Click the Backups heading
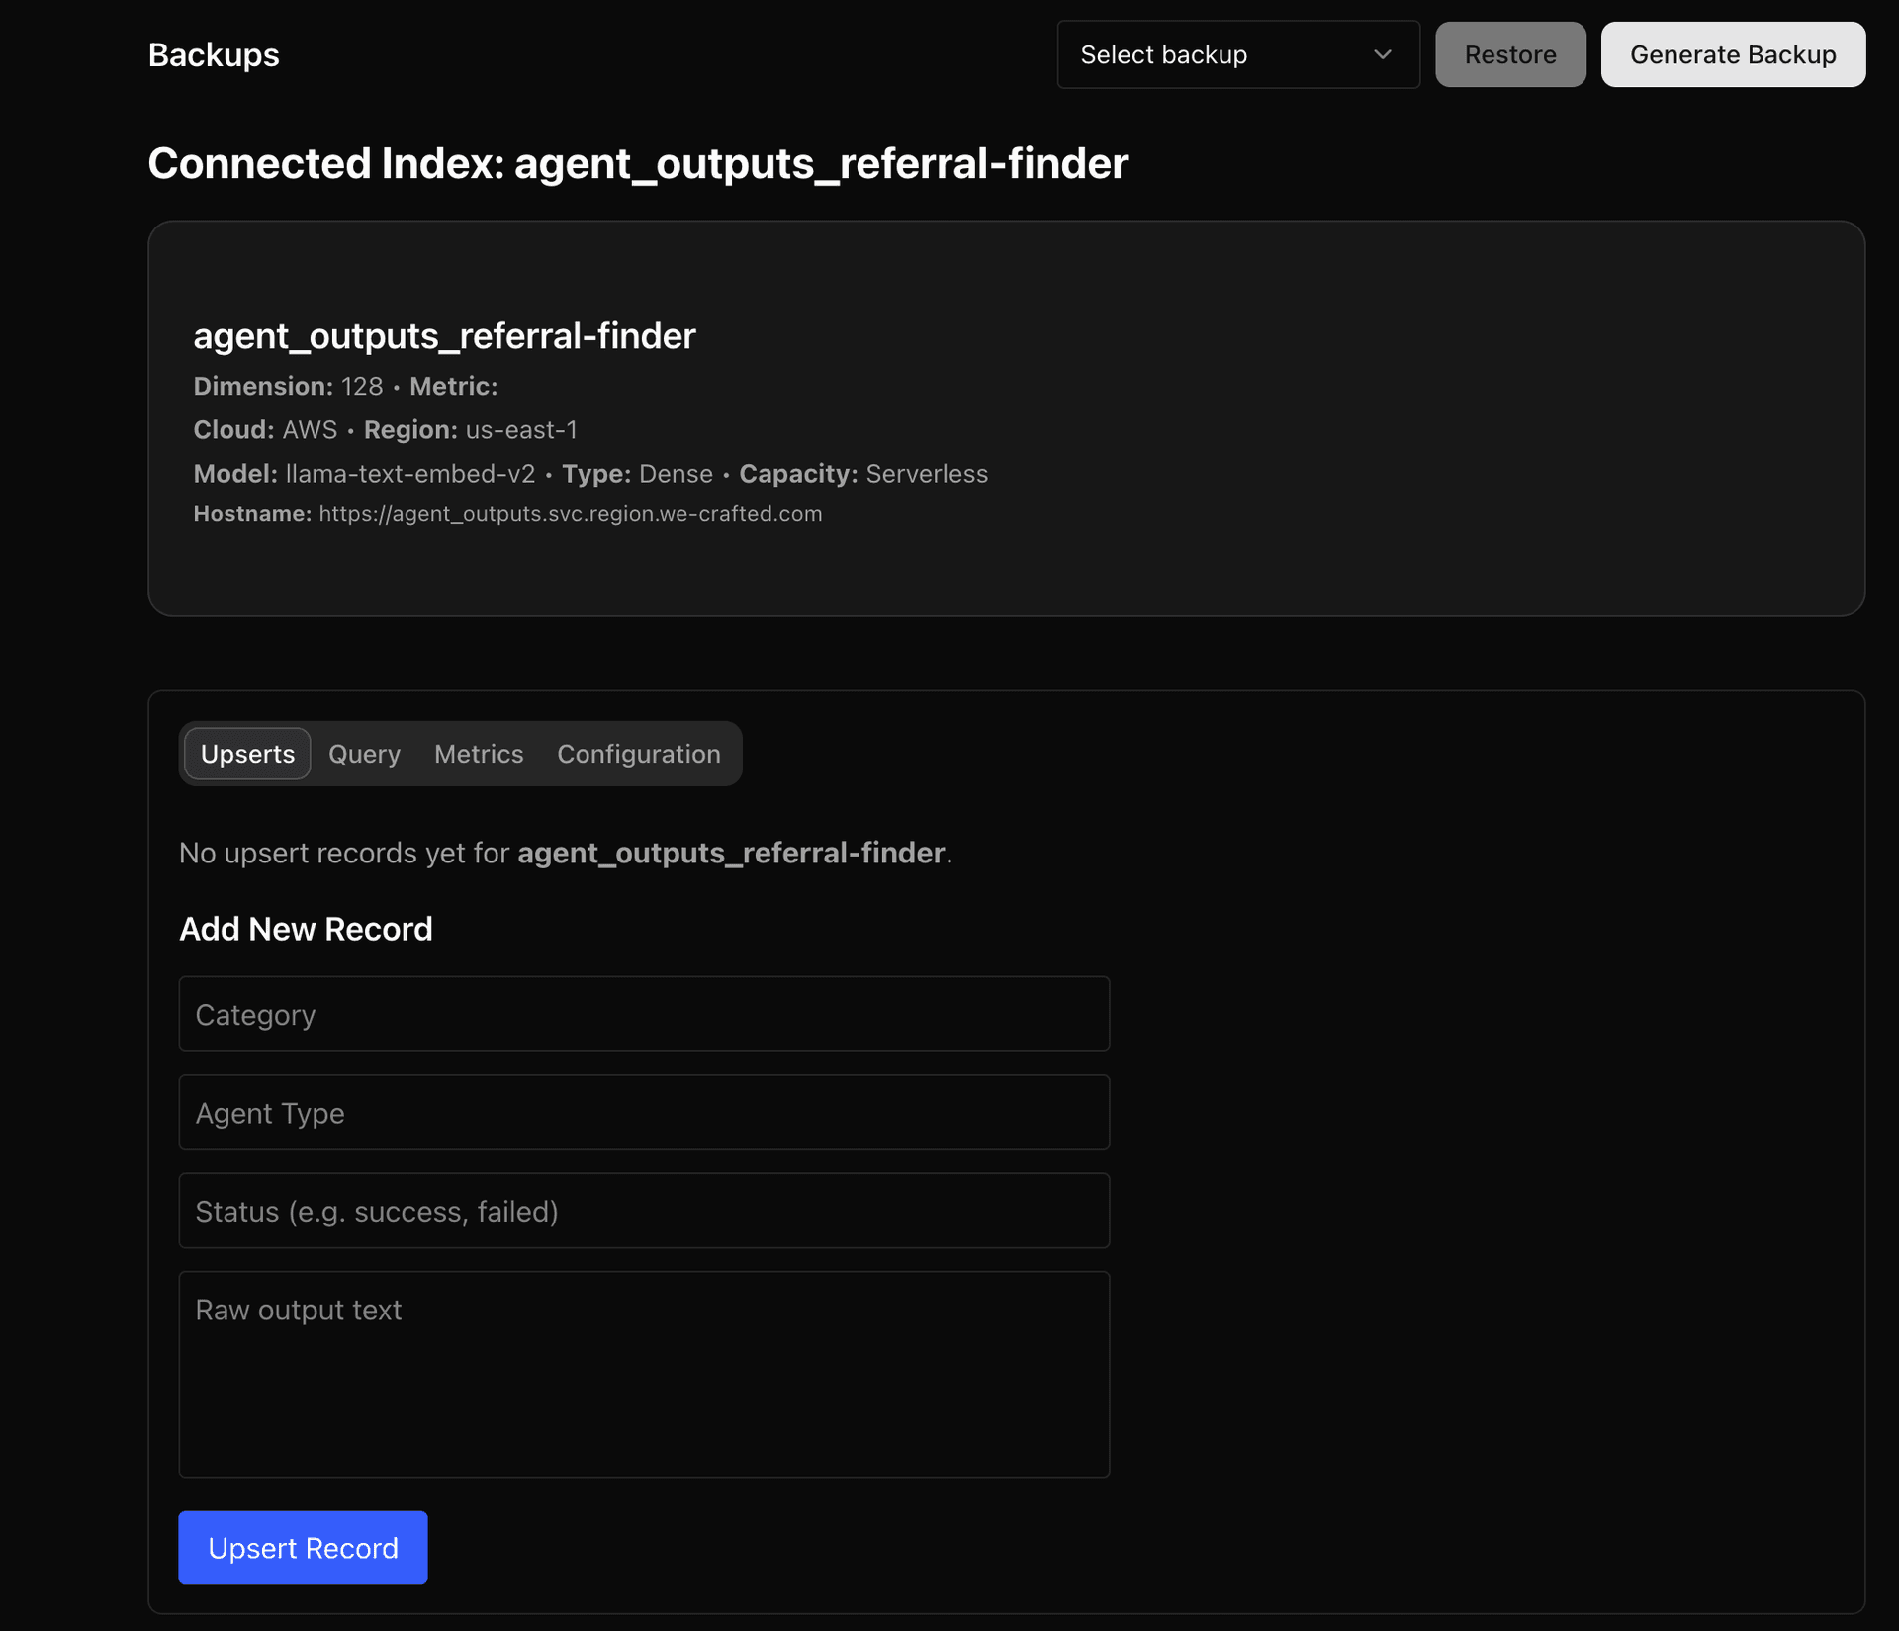Image resolution: width=1899 pixels, height=1631 pixels. click(x=214, y=55)
